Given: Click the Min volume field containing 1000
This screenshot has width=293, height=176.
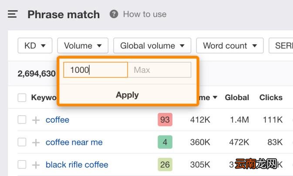Looking at the screenshot, I should (95, 70).
